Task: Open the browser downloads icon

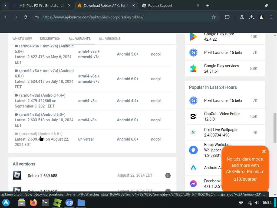Action: pyautogui.click(x=252, y=17)
